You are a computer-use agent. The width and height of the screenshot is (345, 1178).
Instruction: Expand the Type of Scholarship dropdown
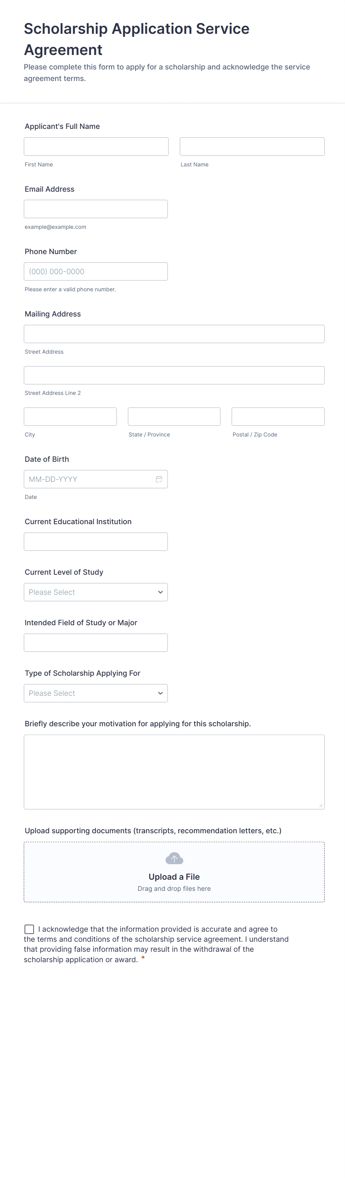pyautogui.click(x=95, y=693)
